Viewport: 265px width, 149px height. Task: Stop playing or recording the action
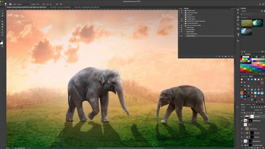[216, 56]
